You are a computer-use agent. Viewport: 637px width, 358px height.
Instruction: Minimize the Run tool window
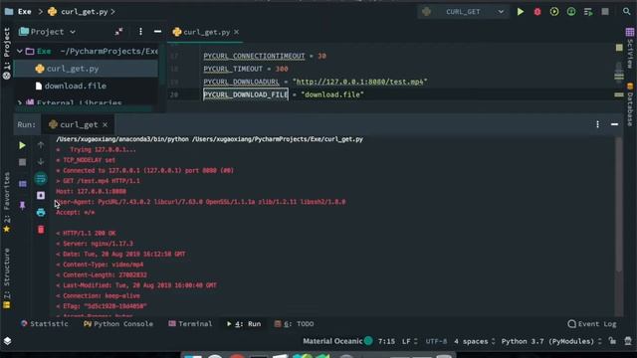(614, 124)
